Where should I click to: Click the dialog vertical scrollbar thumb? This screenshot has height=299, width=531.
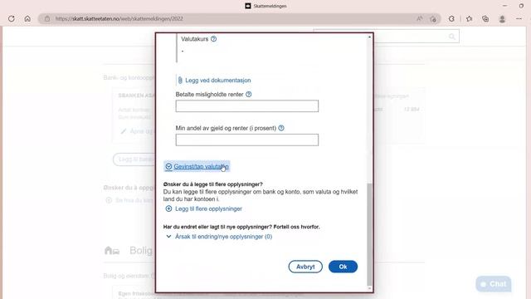click(369, 234)
